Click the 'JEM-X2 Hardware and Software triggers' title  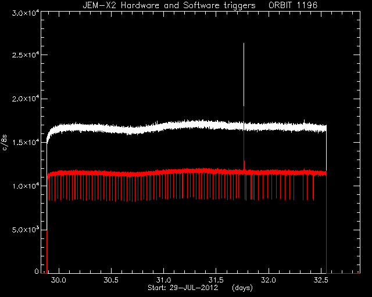coord(169,5)
